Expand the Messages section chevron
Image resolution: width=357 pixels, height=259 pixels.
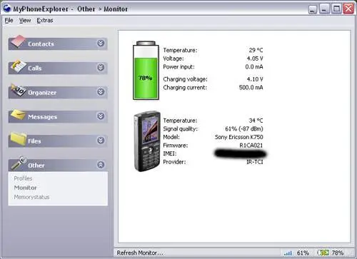101,116
